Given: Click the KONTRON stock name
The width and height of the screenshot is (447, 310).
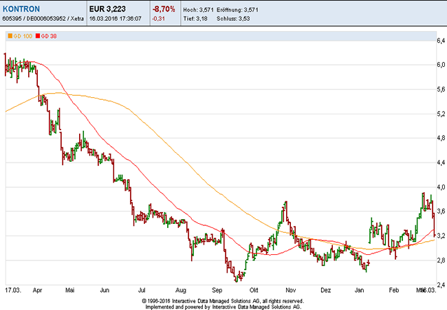Looking at the screenshot, I should coord(21,9).
